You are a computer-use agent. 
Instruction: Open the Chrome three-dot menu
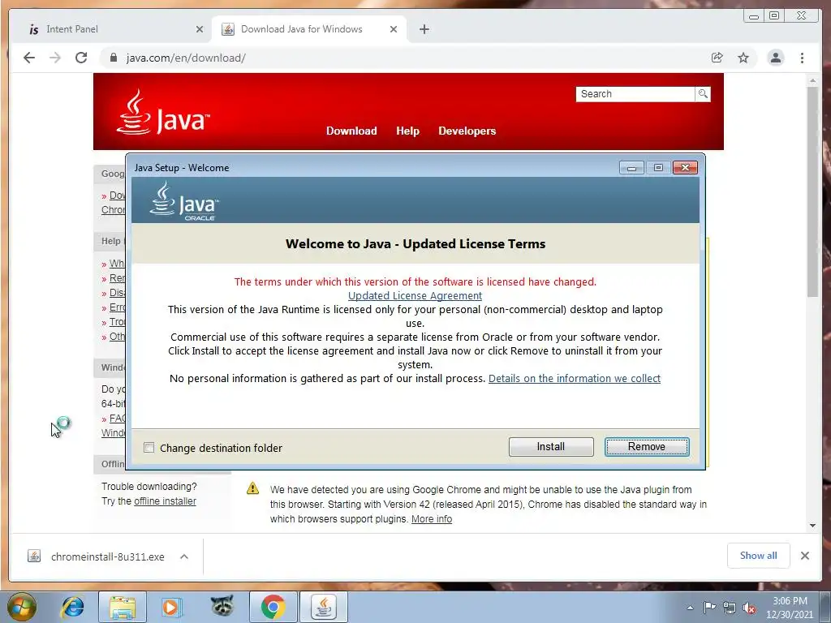tap(802, 58)
